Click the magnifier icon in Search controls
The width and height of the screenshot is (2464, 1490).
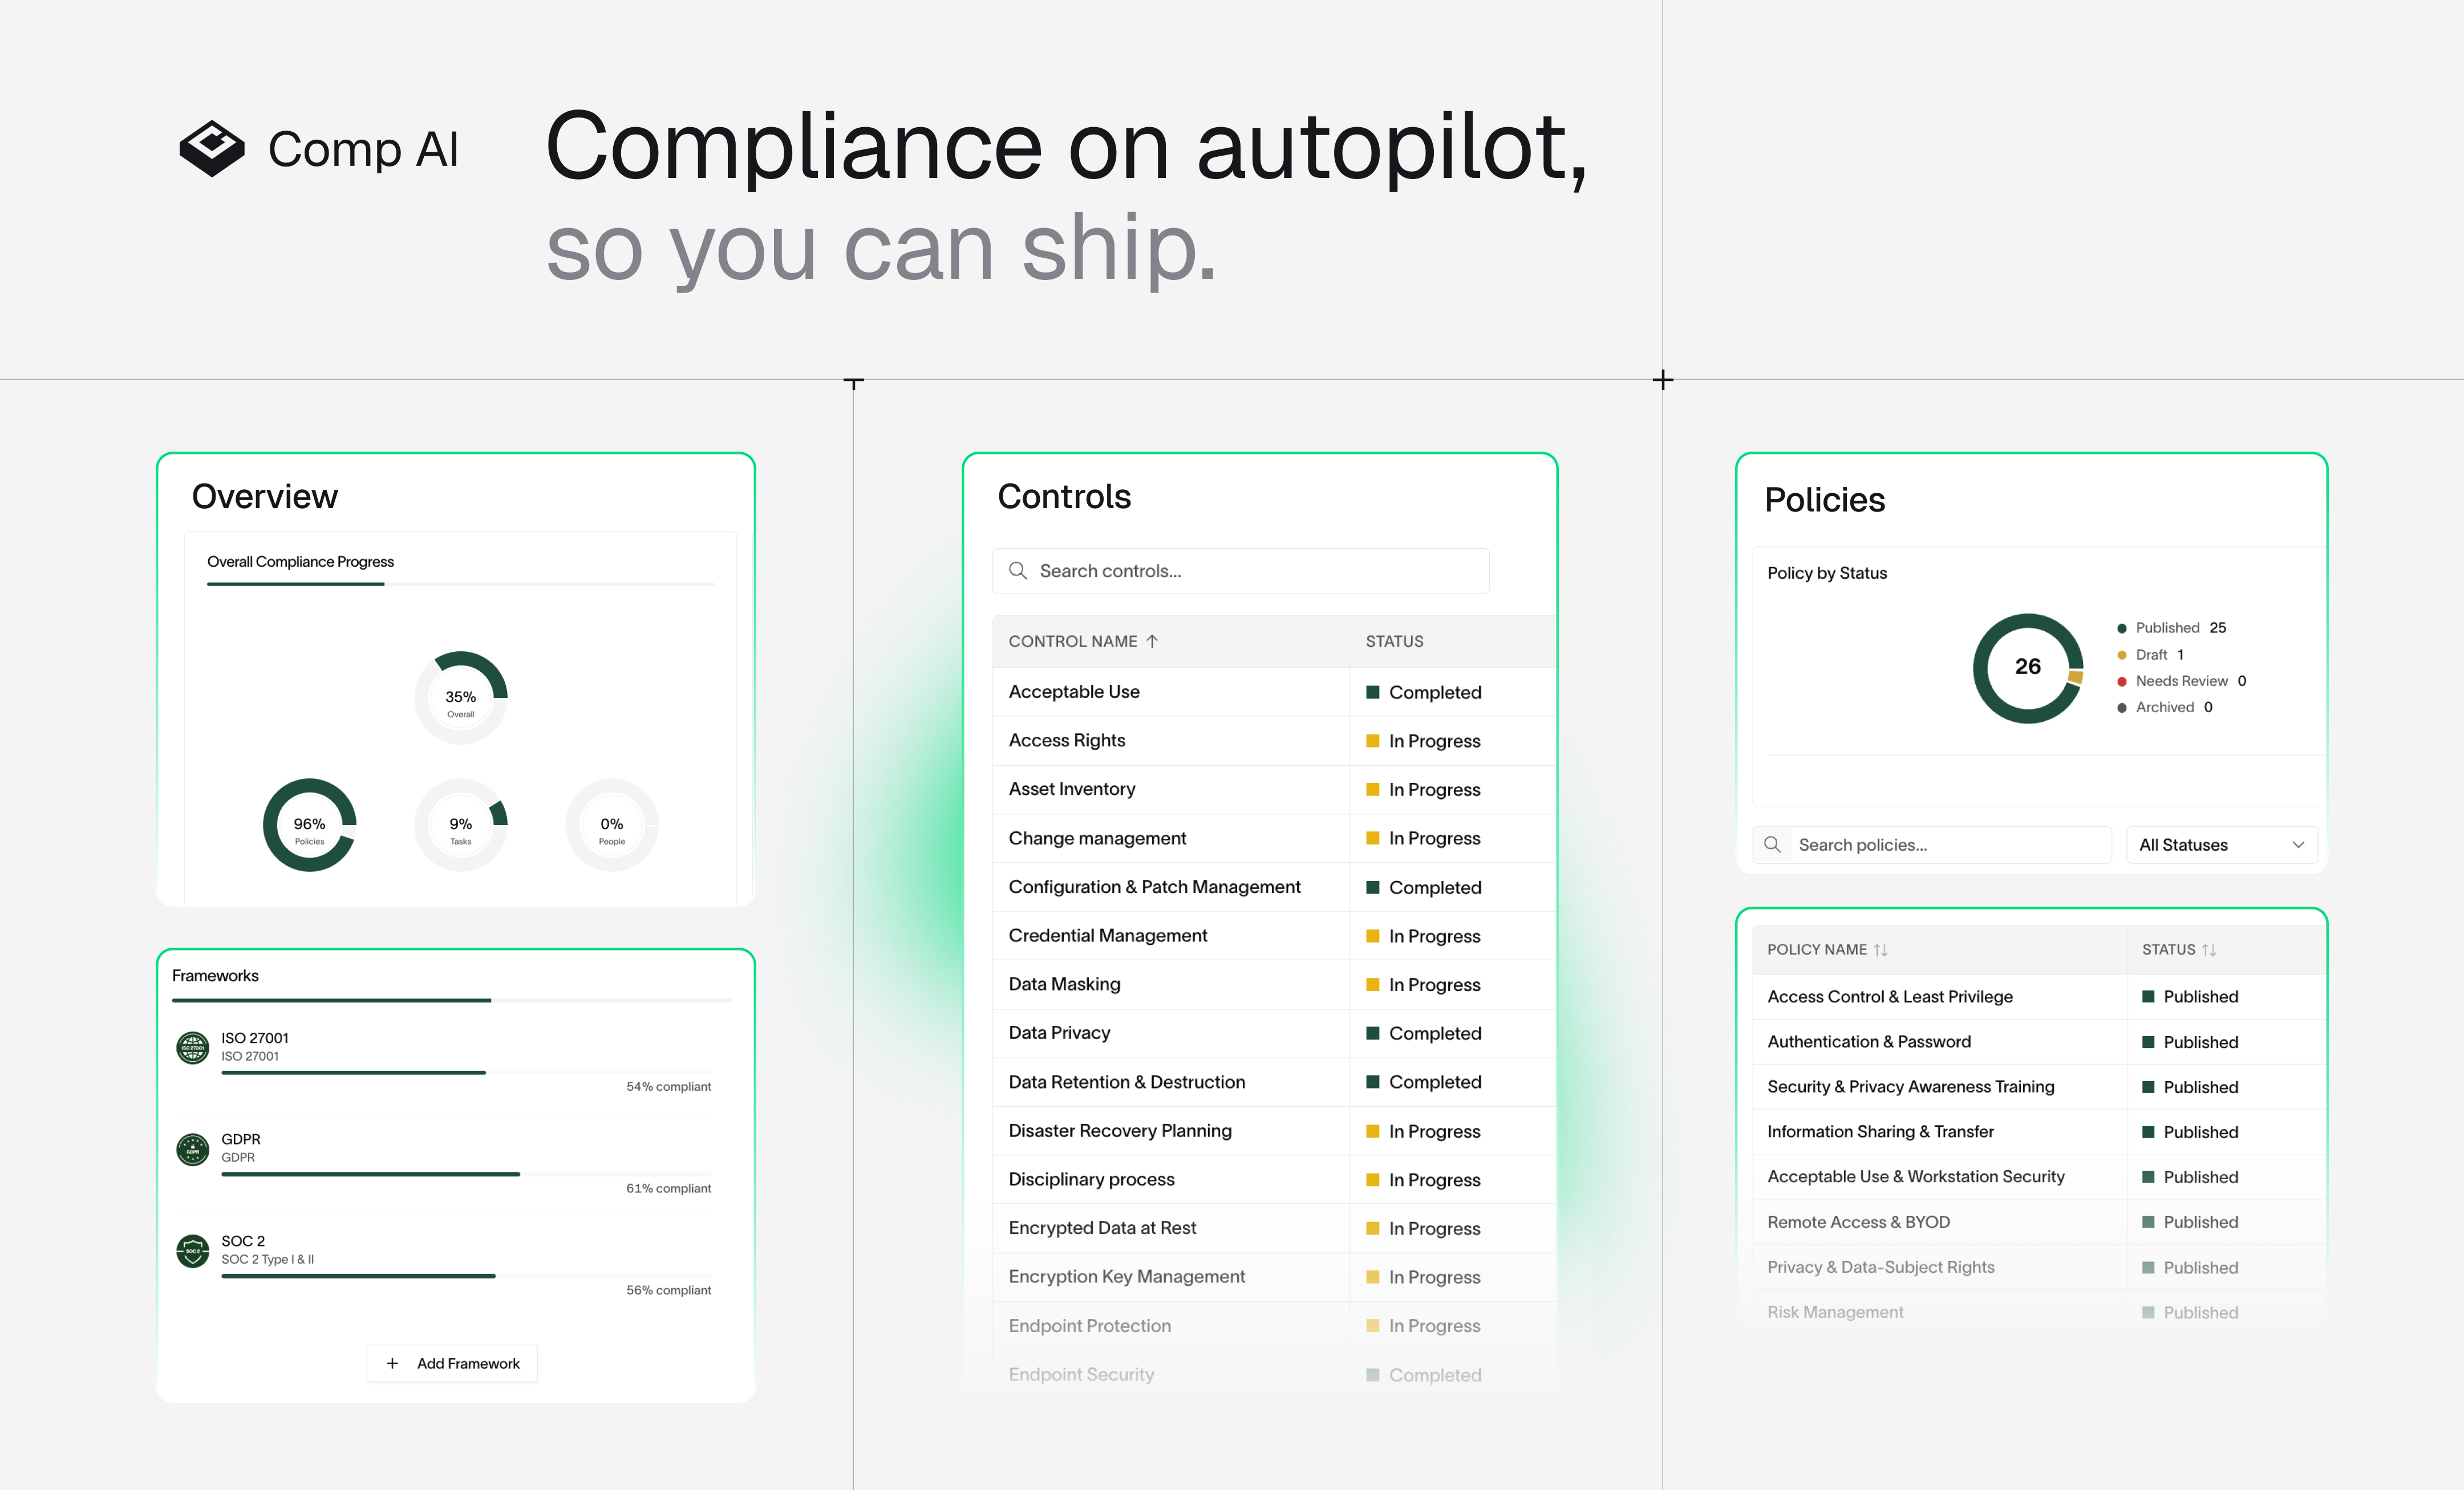tap(1018, 570)
